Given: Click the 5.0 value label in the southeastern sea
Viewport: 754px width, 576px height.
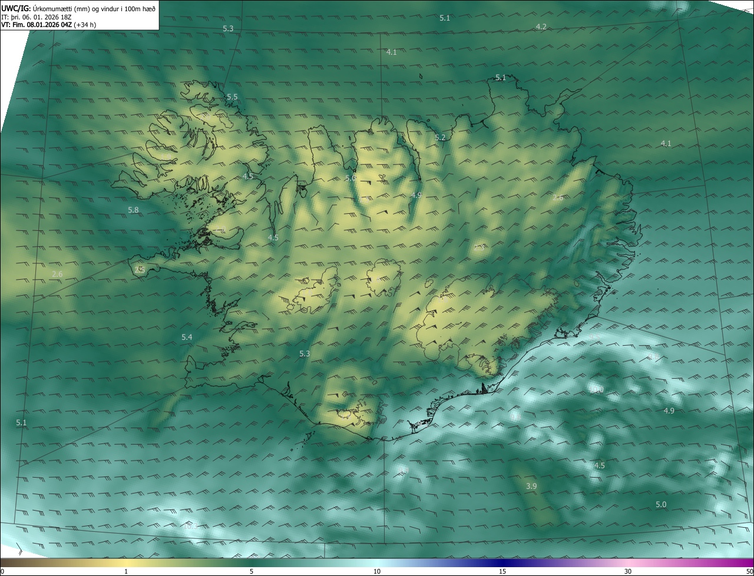Looking at the screenshot, I should (661, 504).
